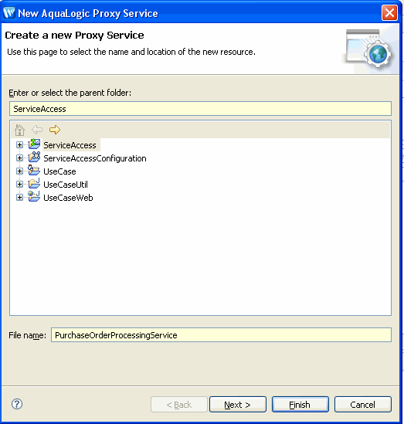Image resolution: width=404 pixels, height=424 pixels.
Task: Expand the UseCaseUtil tree node
Action: click(19, 184)
